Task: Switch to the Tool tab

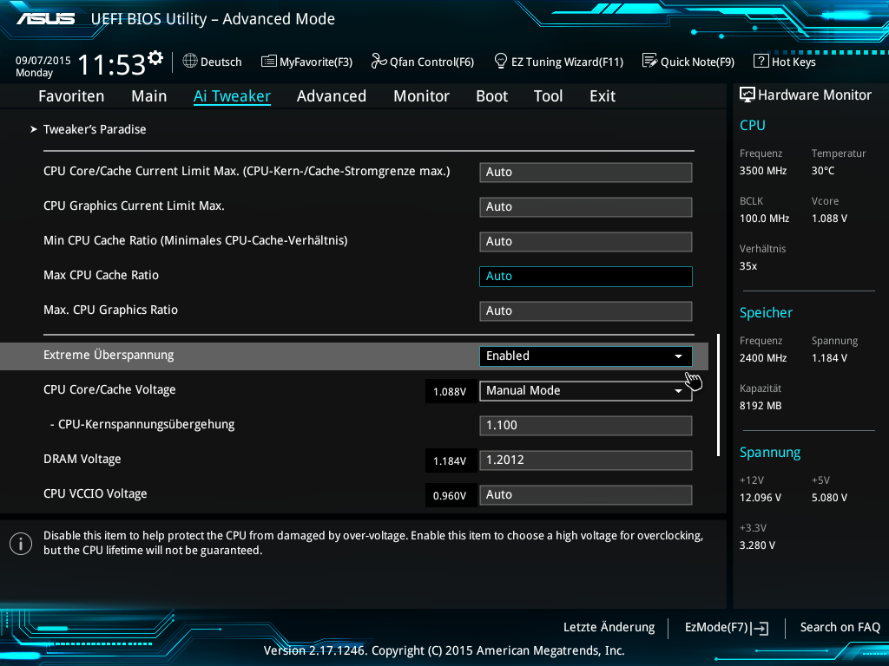Action: click(549, 96)
